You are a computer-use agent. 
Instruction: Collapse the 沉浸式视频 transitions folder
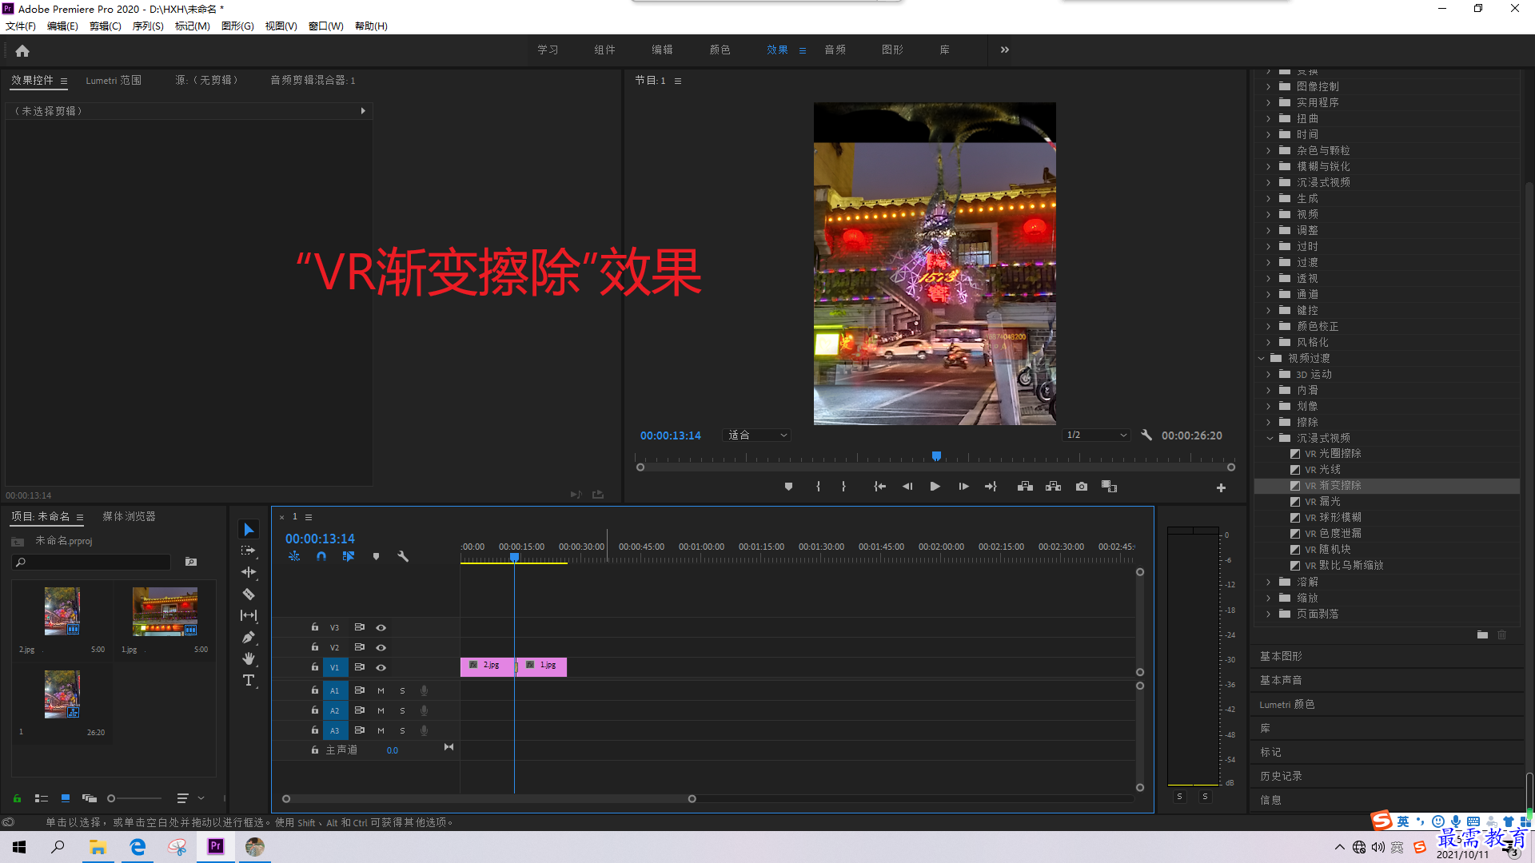[1270, 438]
